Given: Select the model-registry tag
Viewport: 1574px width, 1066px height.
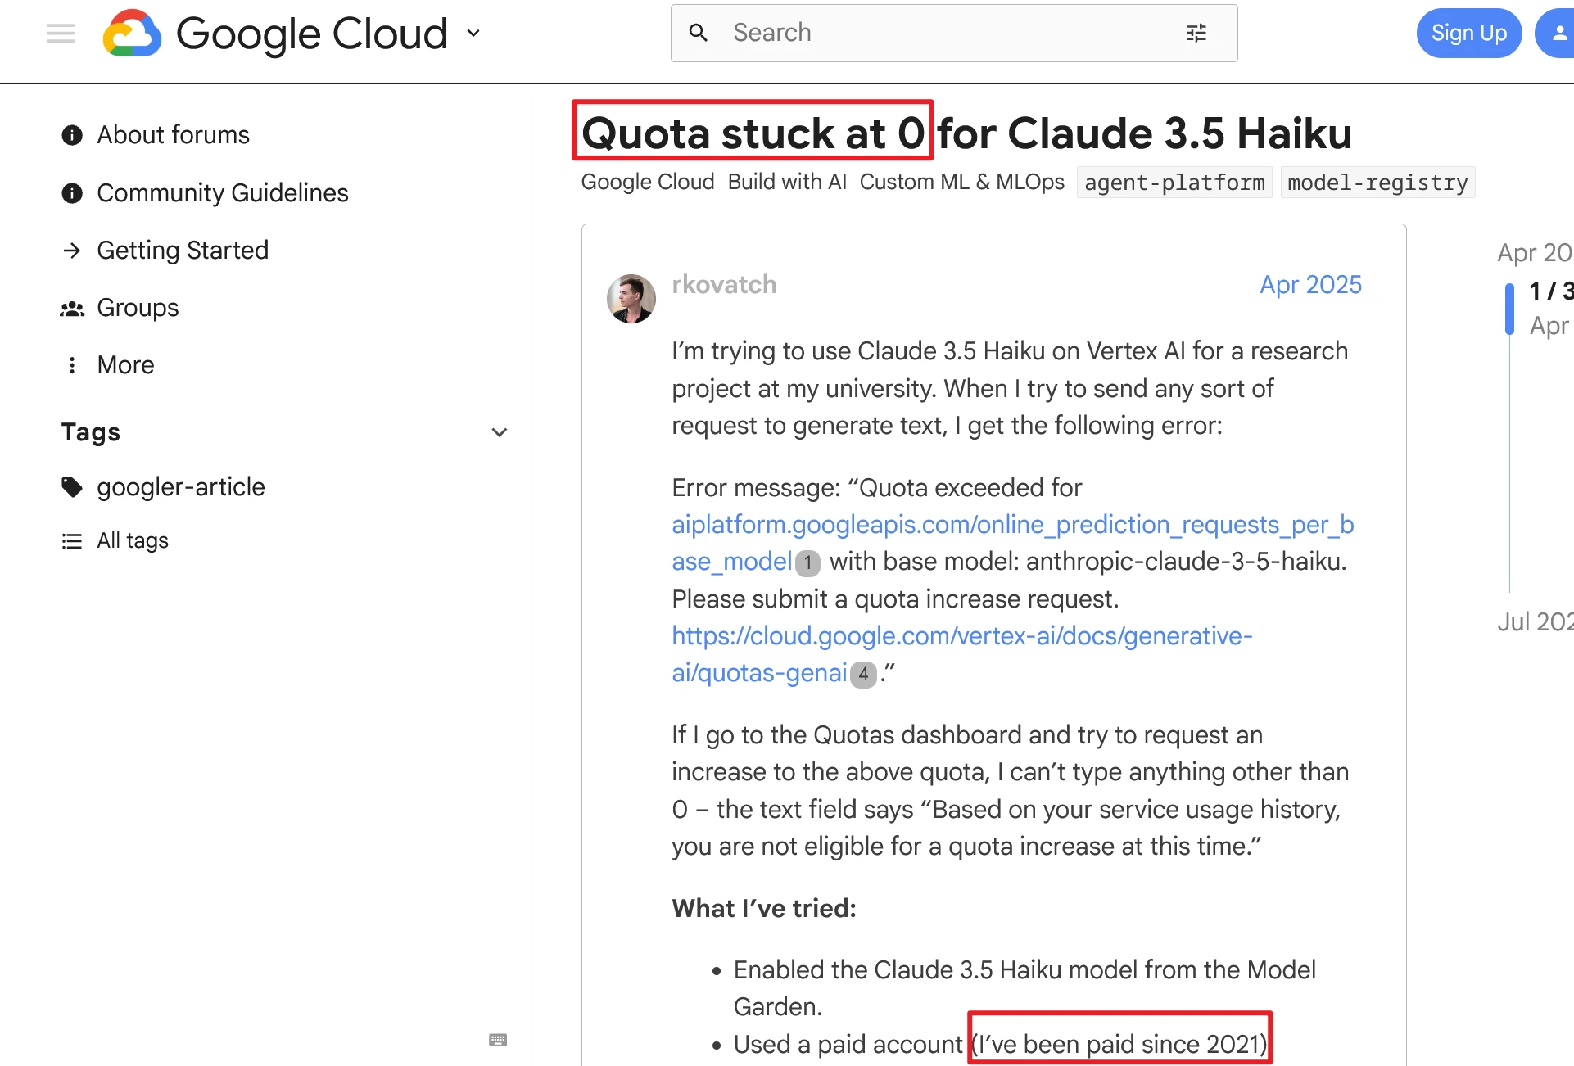Looking at the screenshot, I should click(1377, 183).
